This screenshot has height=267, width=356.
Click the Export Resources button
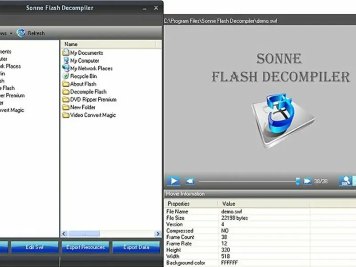(x=85, y=247)
